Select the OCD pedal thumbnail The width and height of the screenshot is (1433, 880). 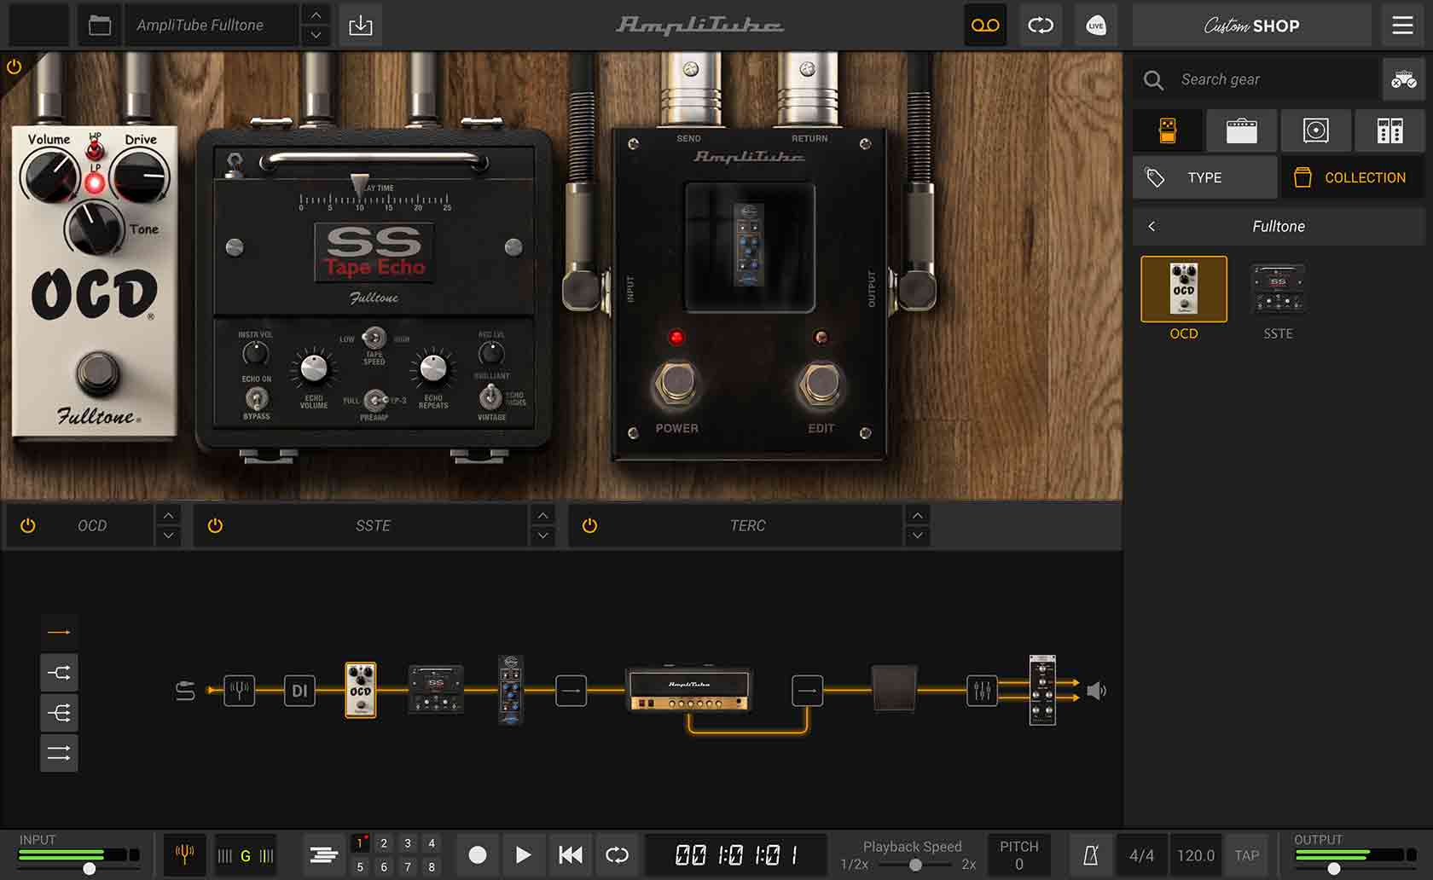tap(1184, 290)
